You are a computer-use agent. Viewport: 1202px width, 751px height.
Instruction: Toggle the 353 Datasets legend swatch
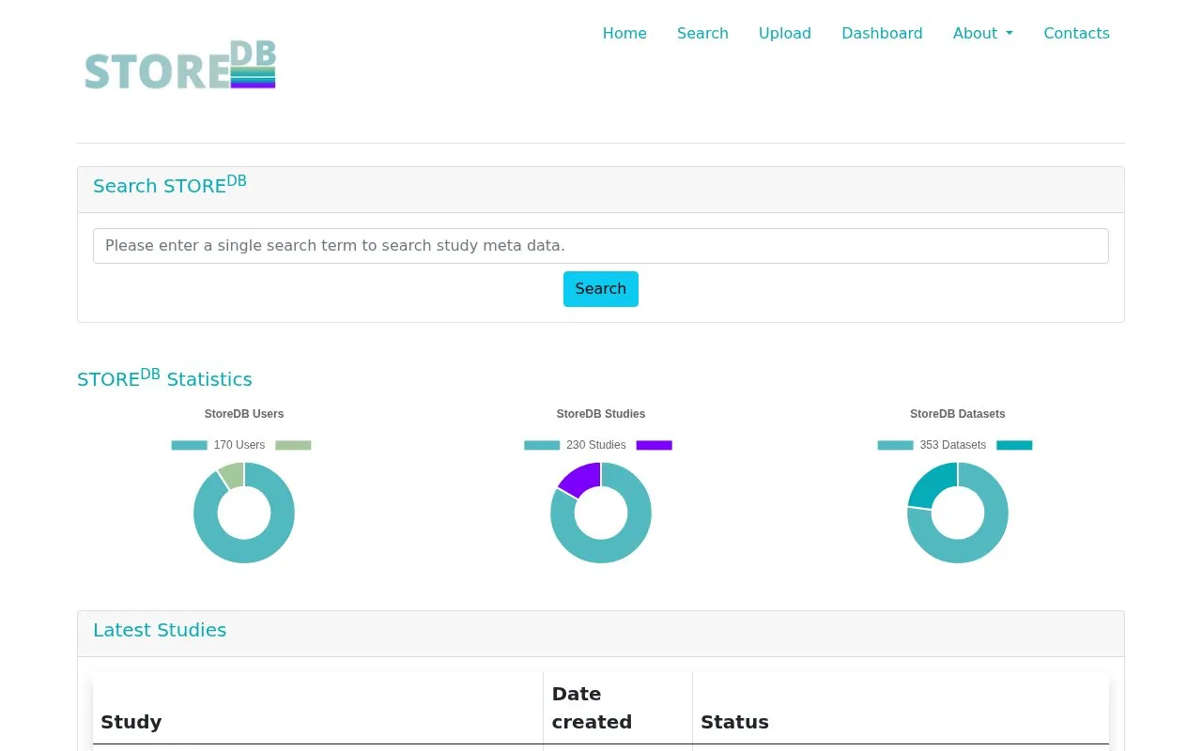[x=895, y=445]
